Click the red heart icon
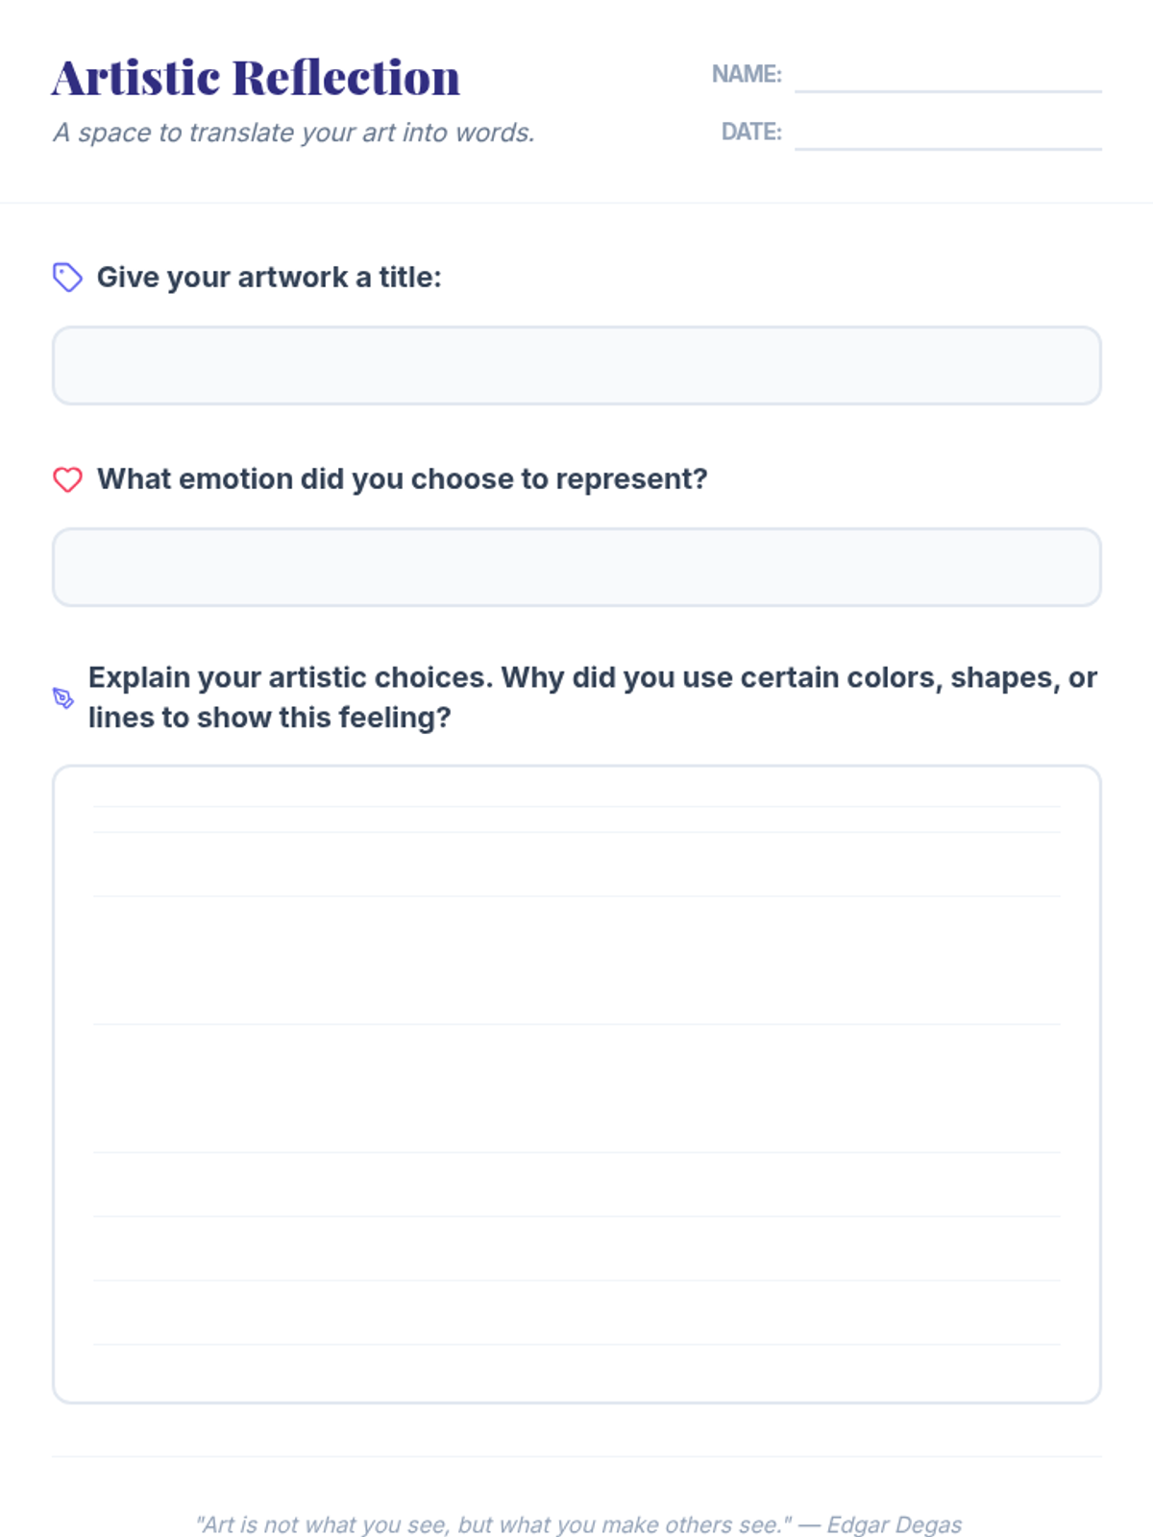Screen dimensions: 1153x1537 click(67, 479)
